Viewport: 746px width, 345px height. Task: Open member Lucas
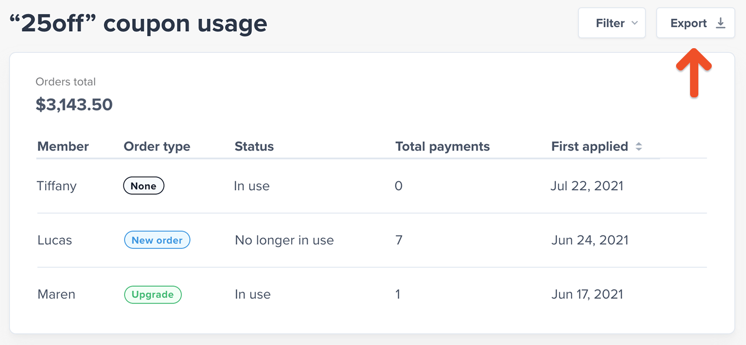click(x=55, y=240)
